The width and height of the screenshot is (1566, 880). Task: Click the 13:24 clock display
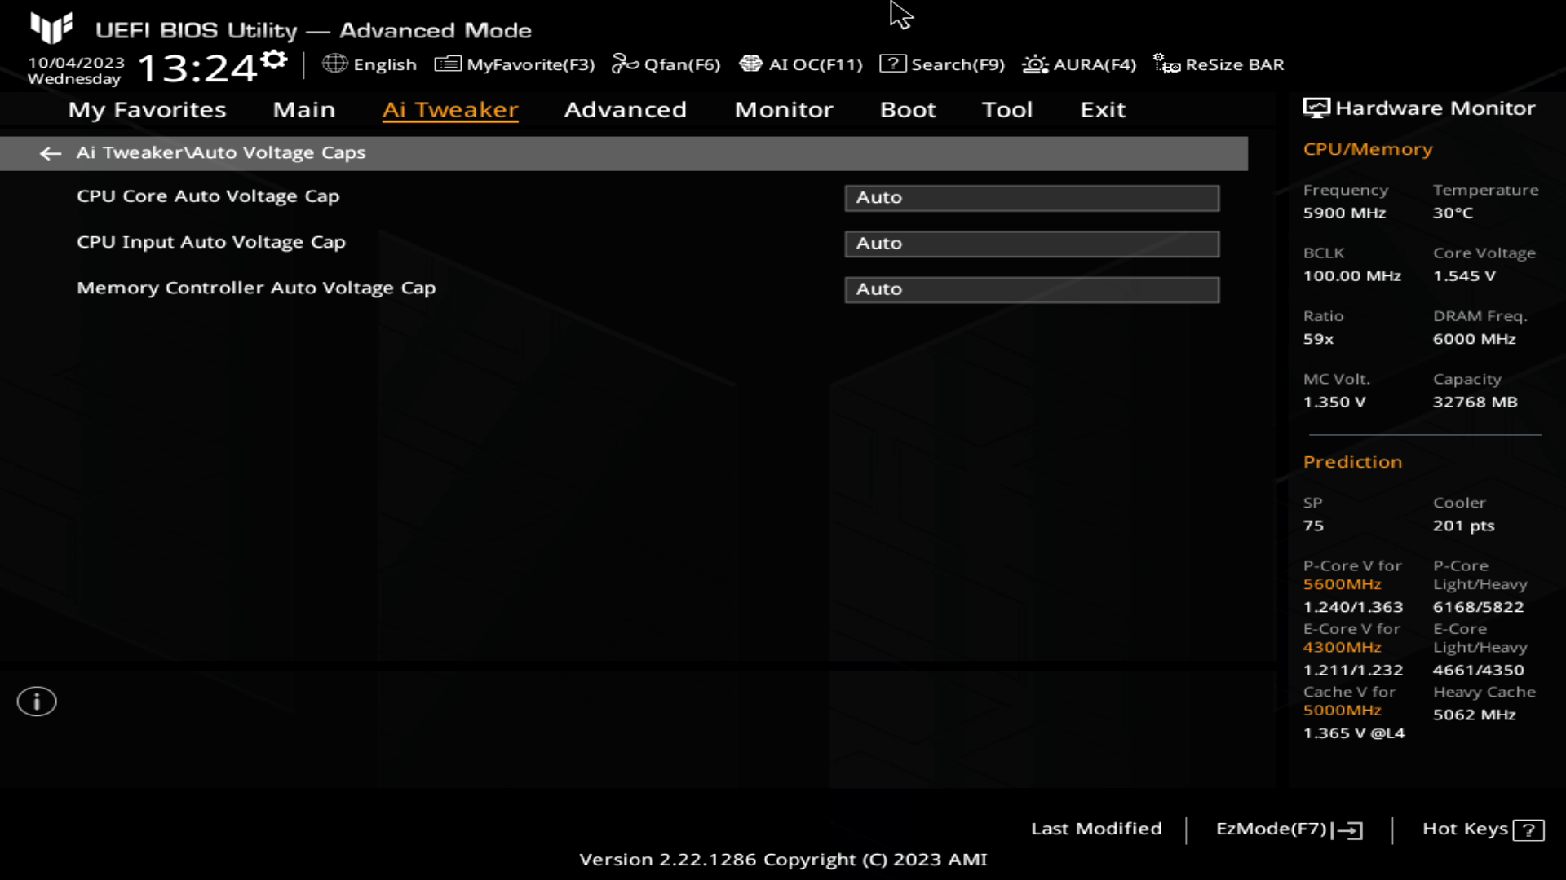point(197,68)
